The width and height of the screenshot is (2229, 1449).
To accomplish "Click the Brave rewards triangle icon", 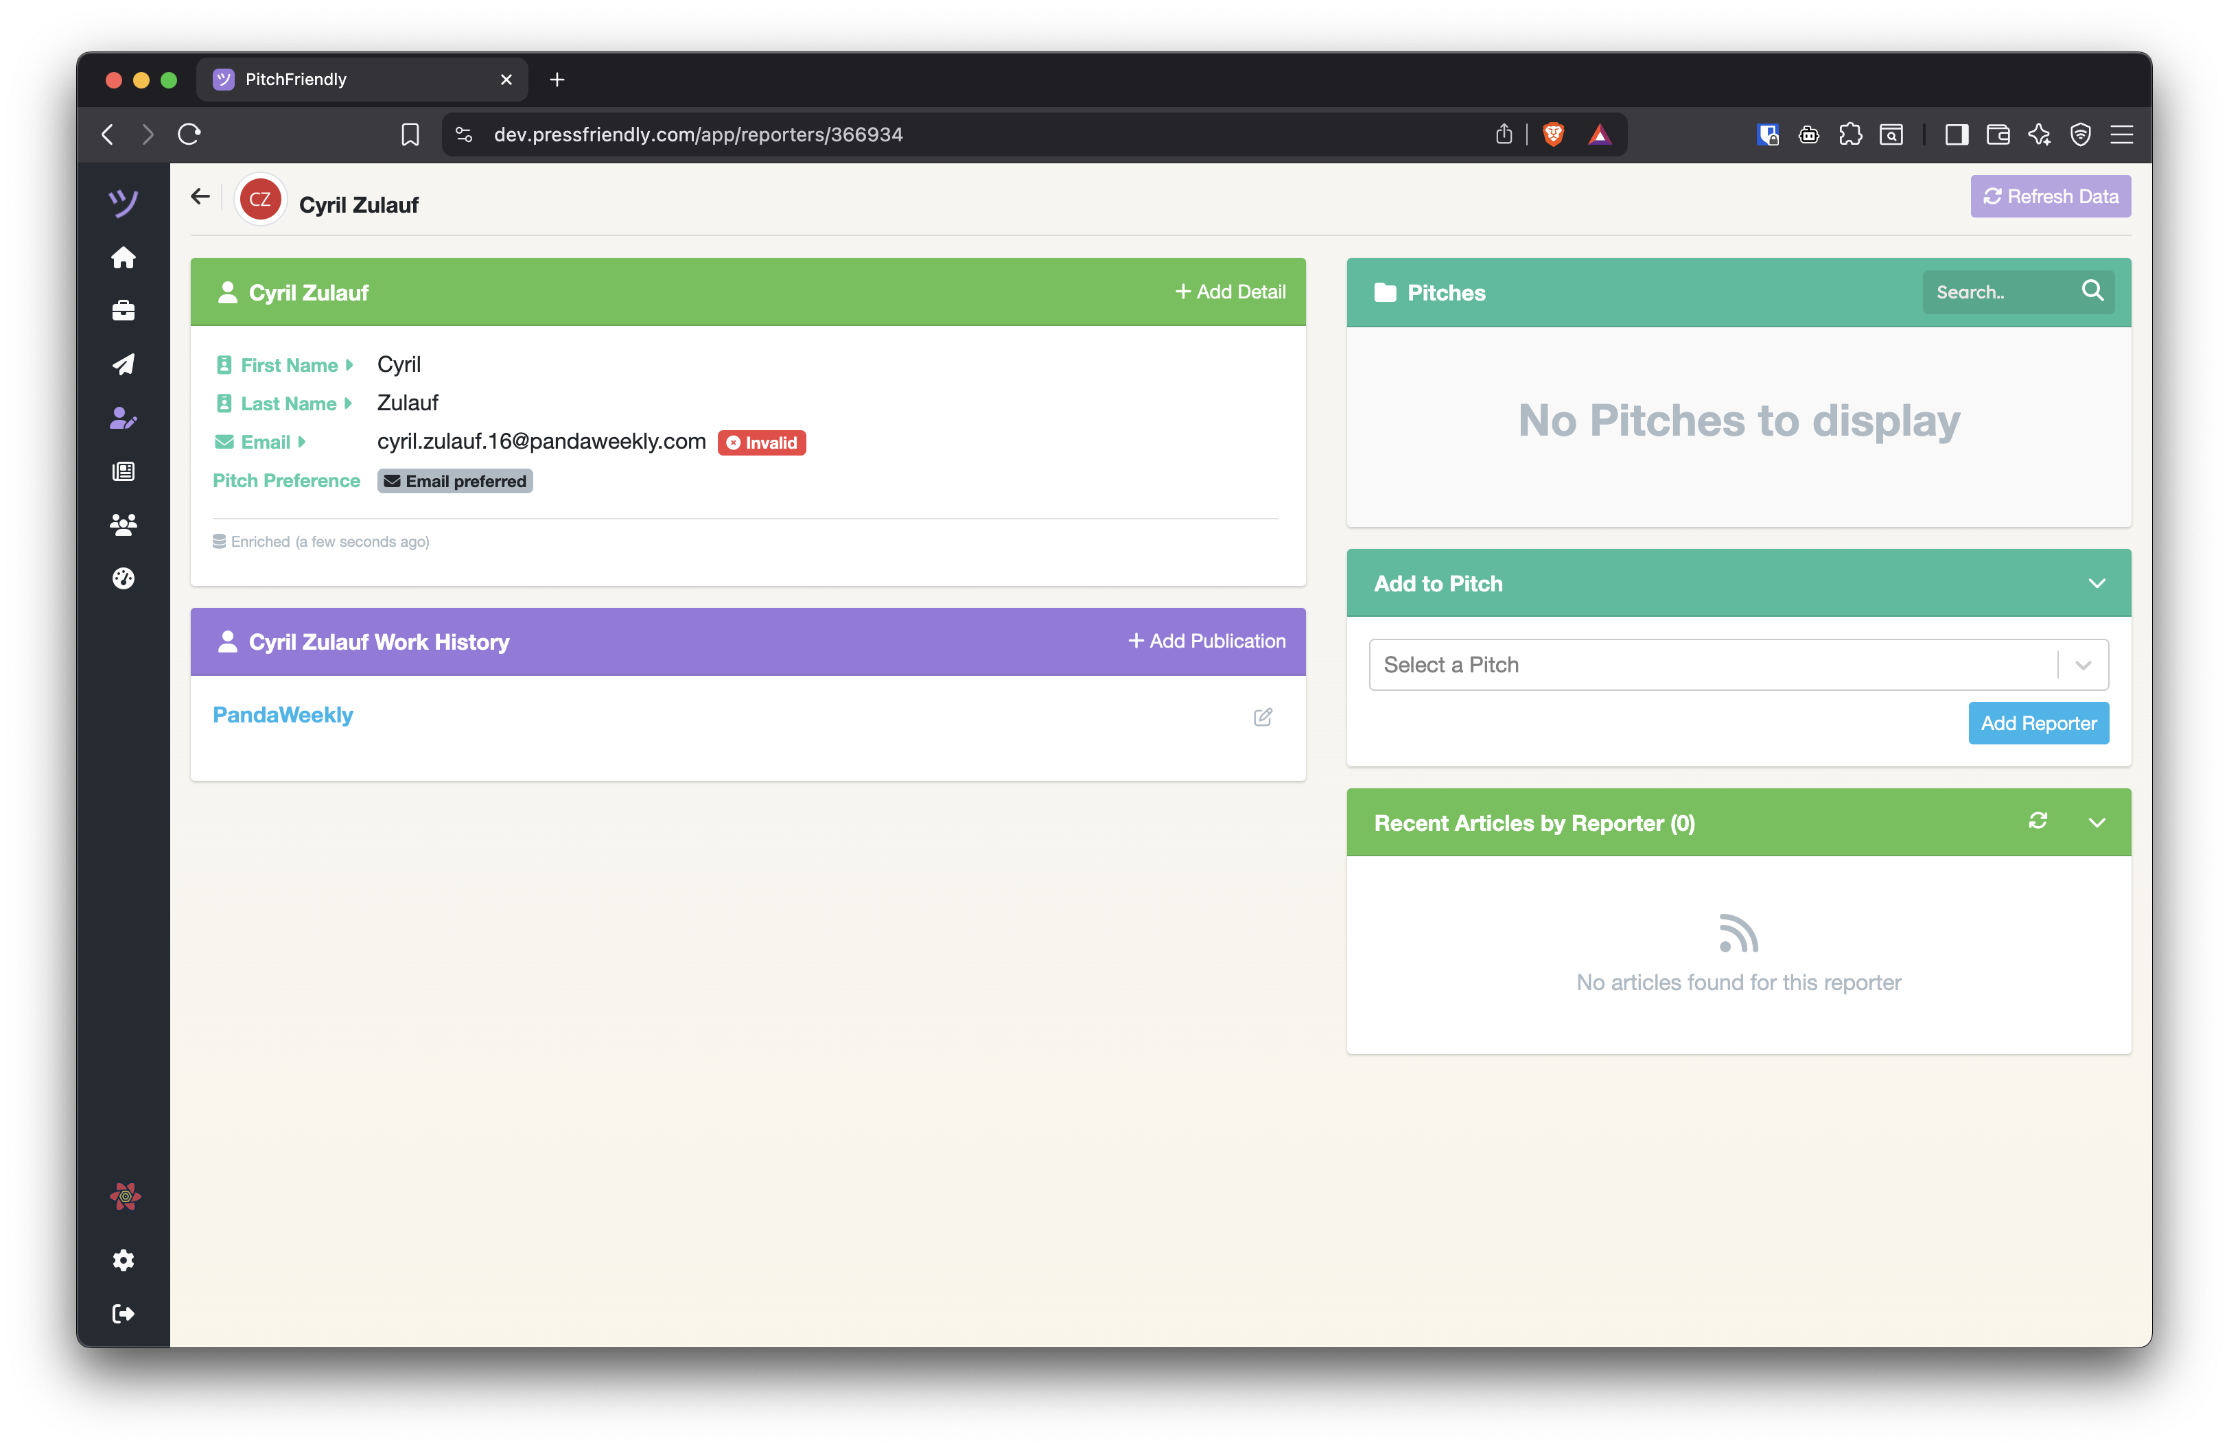I will coord(1600,134).
